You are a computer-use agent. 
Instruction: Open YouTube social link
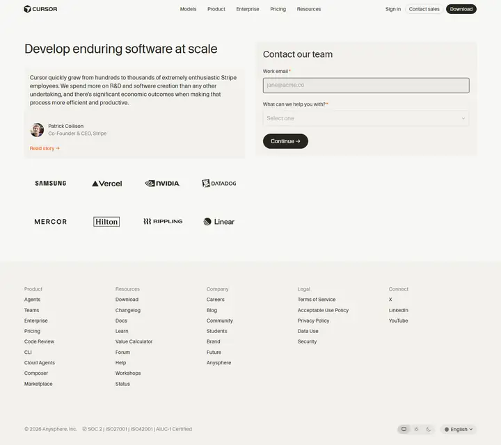click(x=398, y=321)
